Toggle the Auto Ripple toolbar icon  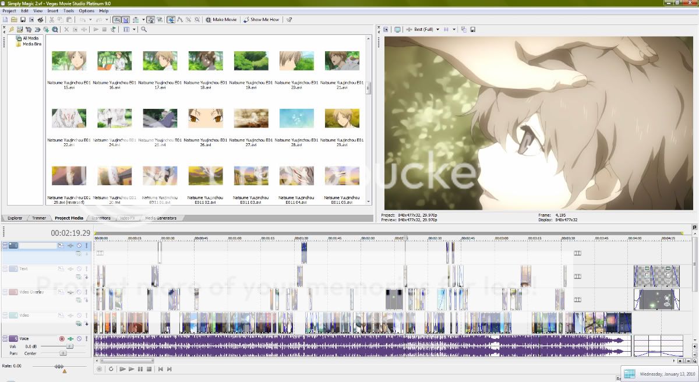pos(135,19)
